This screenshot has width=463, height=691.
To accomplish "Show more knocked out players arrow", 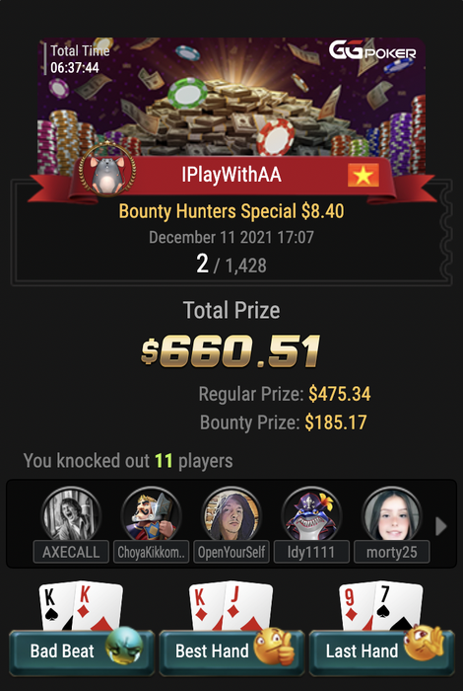I will 441,526.
